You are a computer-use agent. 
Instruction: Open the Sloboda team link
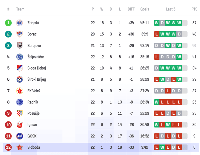[x=33, y=147]
